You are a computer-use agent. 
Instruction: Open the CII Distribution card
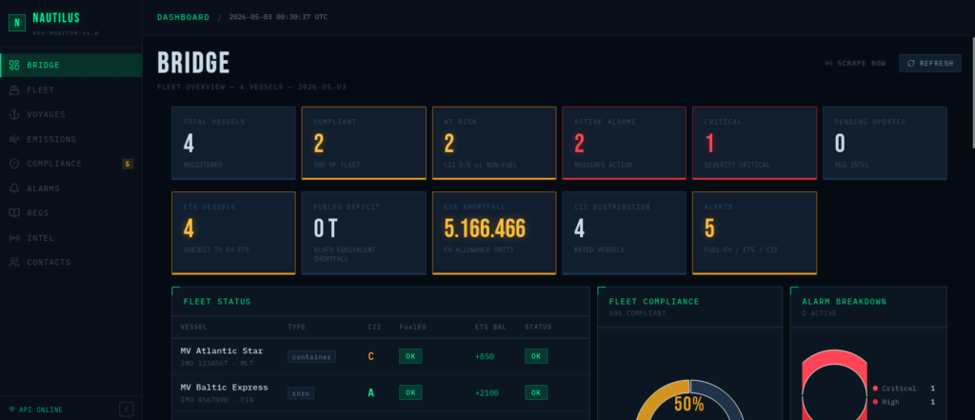pyautogui.click(x=625, y=232)
